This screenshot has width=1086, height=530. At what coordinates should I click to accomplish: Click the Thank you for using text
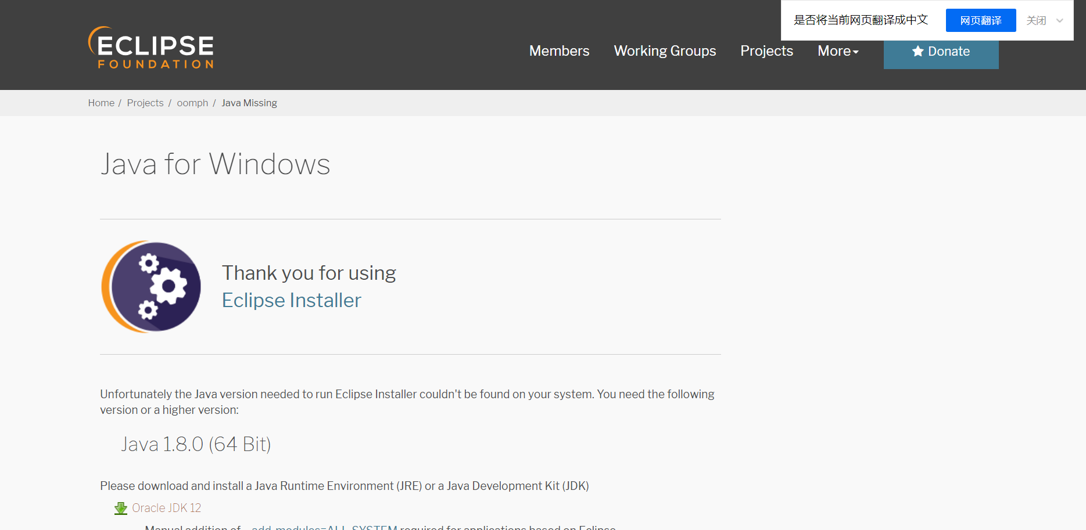click(x=309, y=273)
